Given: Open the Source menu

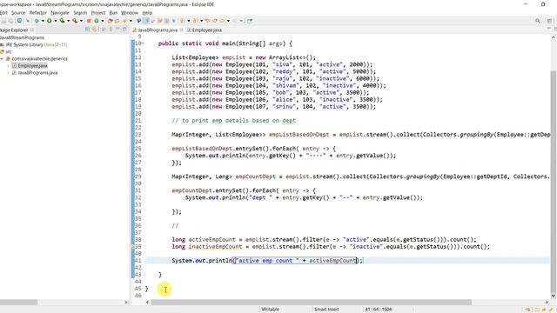Looking at the screenshot, I should 18,12.
